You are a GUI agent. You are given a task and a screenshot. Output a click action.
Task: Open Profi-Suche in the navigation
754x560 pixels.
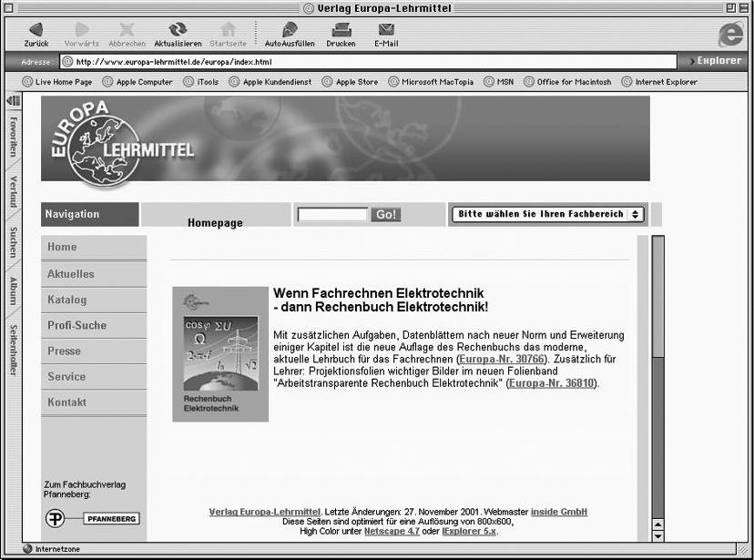click(94, 325)
